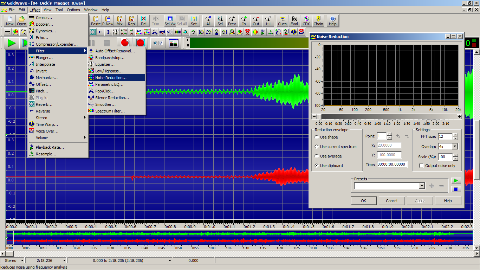
Task: Select the Use average radio option
Action: point(317,156)
